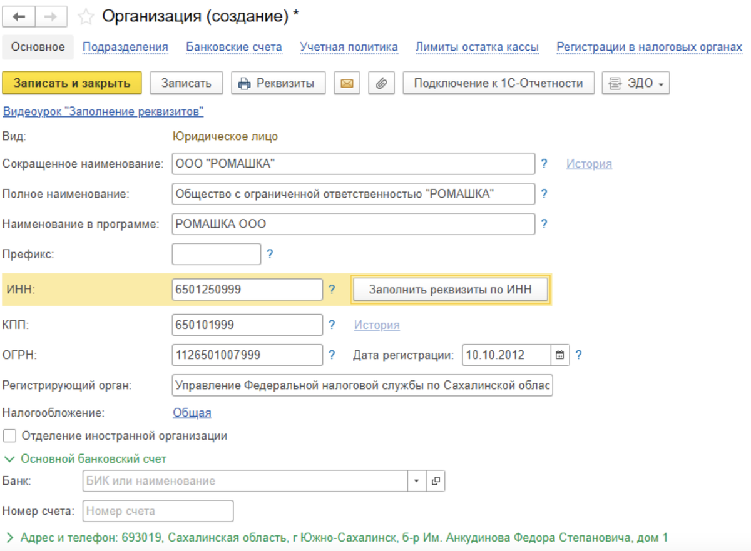Click the empty Префикс field

(217, 254)
